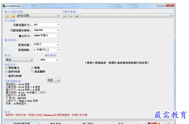
Task: Click the 镶元尺寸: 0 x 0 像素 line
Action: point(23,90)
